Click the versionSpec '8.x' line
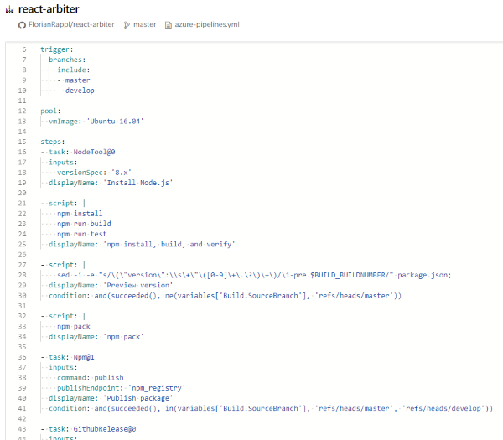 [94, 173]
